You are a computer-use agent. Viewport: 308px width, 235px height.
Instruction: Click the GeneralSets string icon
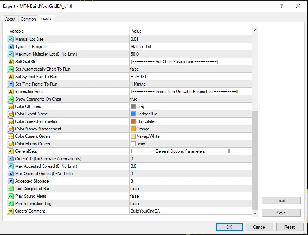click(x=10, y=151)
